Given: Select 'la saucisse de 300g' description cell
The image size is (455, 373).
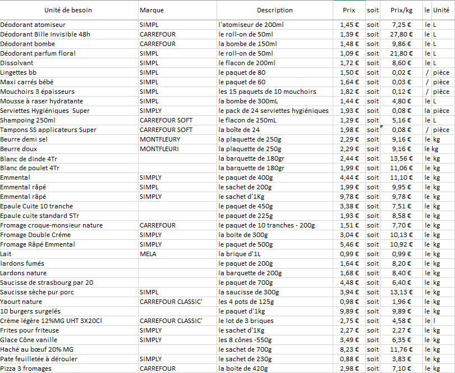Looking at the screenshot, I should (275, 293).
